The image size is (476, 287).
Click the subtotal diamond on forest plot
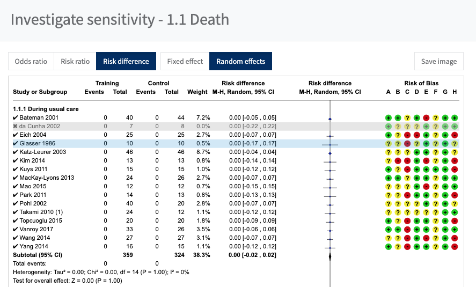click(329, 256)
